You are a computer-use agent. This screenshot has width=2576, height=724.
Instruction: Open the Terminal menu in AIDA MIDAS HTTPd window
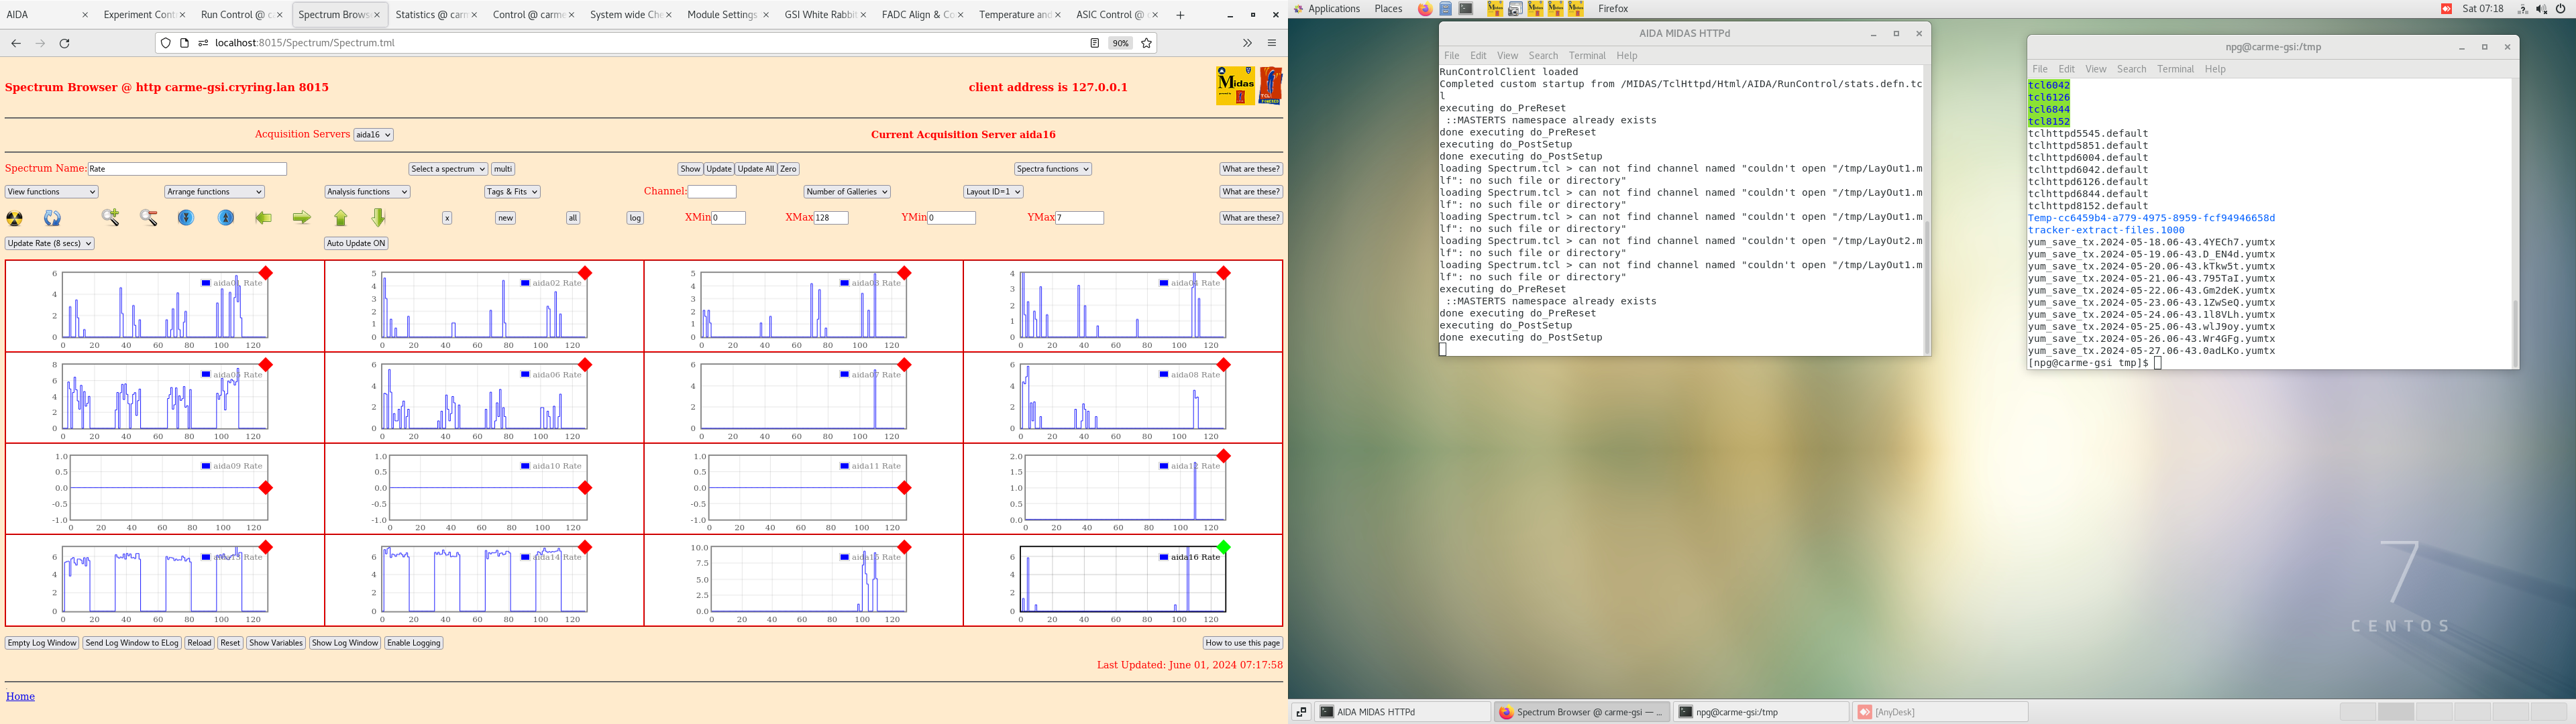tap(1586, 55)
